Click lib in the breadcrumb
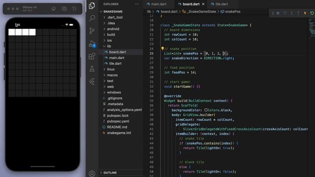This screenshot has width=315, height=177. click(x=149, y=11)
